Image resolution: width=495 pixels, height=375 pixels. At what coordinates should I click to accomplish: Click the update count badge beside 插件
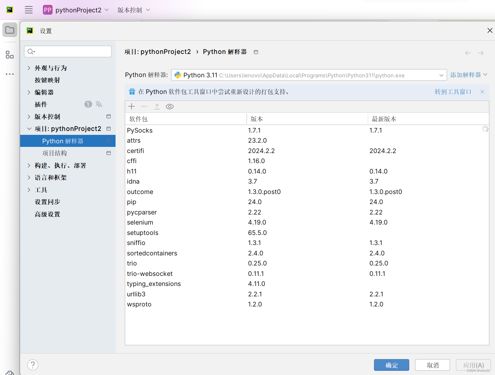(x=88, y=104)
